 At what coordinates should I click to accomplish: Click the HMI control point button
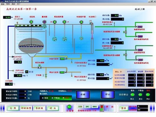(x=95, y=107)
